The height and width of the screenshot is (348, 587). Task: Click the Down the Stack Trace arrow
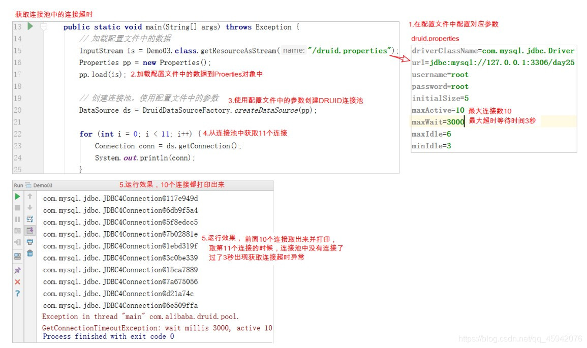(x=30, y=208)
